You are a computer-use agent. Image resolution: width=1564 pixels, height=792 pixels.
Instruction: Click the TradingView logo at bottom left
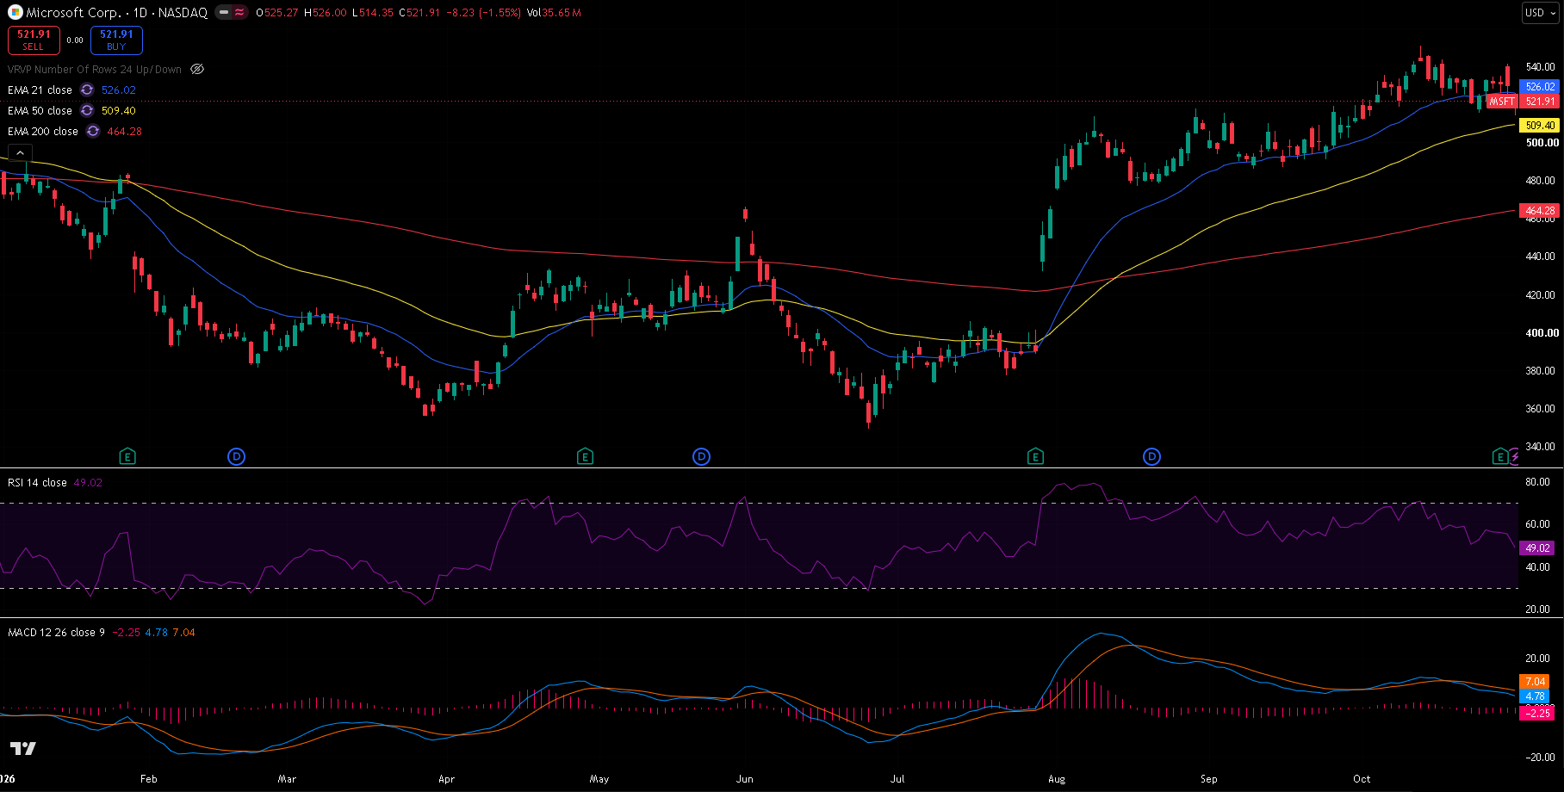tap(23, 748)
